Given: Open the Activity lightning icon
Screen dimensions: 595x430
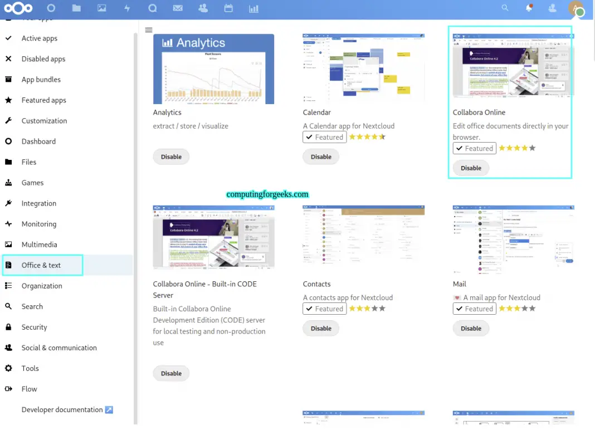Looking at the screenshot, I should 127,8.
